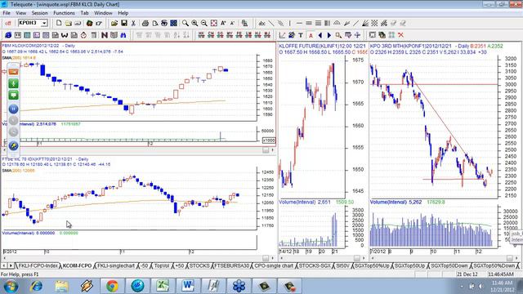Click the crossed grid lines drawing tool
Viewport: 523px width, 294px height.
374,23
